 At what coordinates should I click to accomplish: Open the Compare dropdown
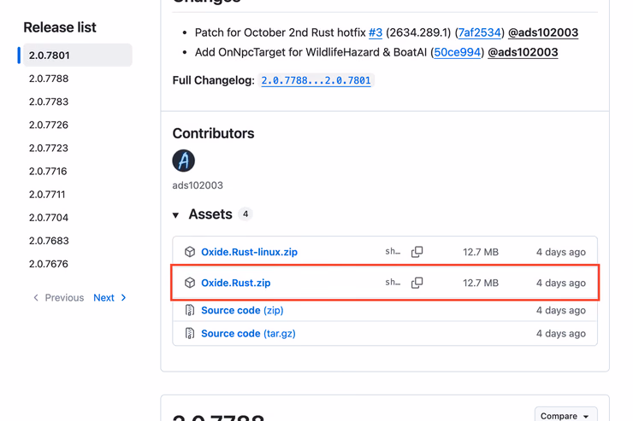click(565, 415)
